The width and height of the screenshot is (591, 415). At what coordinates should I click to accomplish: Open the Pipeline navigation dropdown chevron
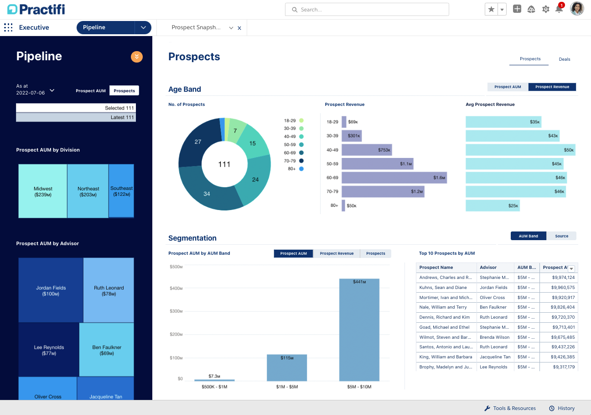tap(143, 28)
